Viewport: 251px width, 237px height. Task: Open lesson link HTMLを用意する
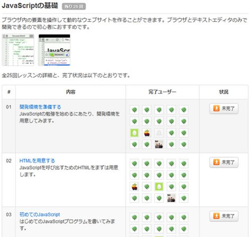point(37,161)
